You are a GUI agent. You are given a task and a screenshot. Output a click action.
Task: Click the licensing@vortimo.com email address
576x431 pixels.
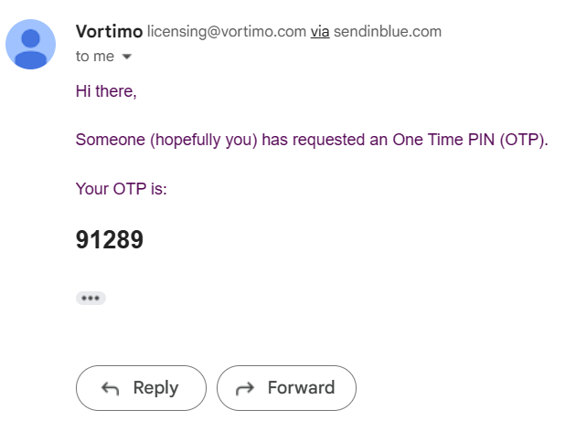tap(227, 32)
